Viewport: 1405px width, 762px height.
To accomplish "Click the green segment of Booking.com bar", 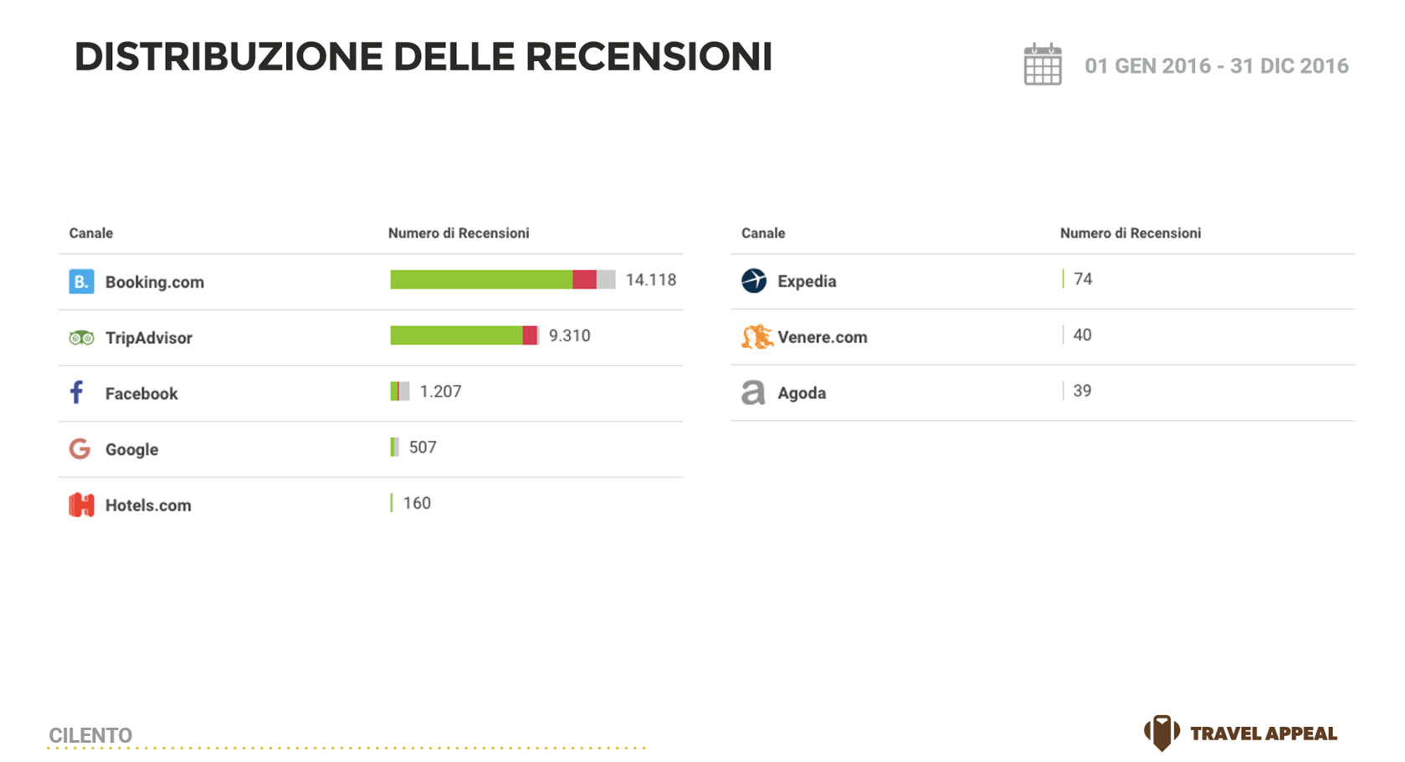I will coord(481,279).
